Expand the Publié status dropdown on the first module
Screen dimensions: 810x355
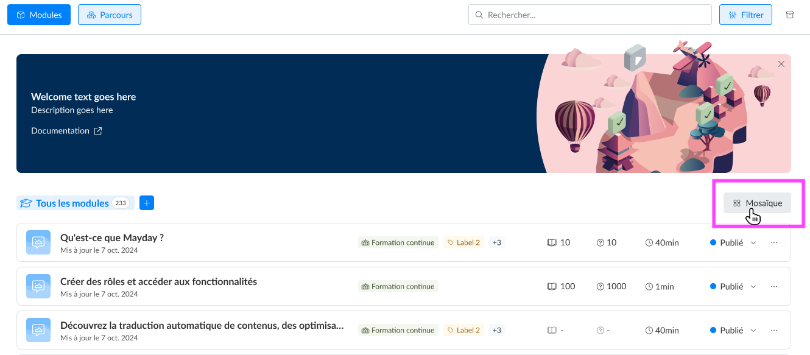753,242
